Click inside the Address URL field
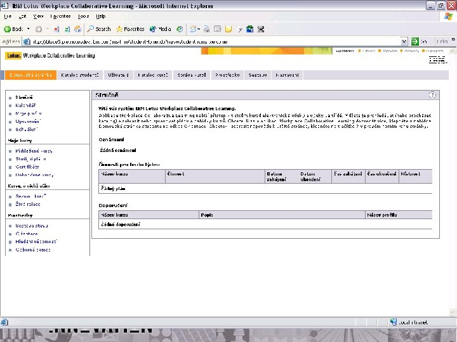Viewport: 457px width, 342px height. click(216, 42)
